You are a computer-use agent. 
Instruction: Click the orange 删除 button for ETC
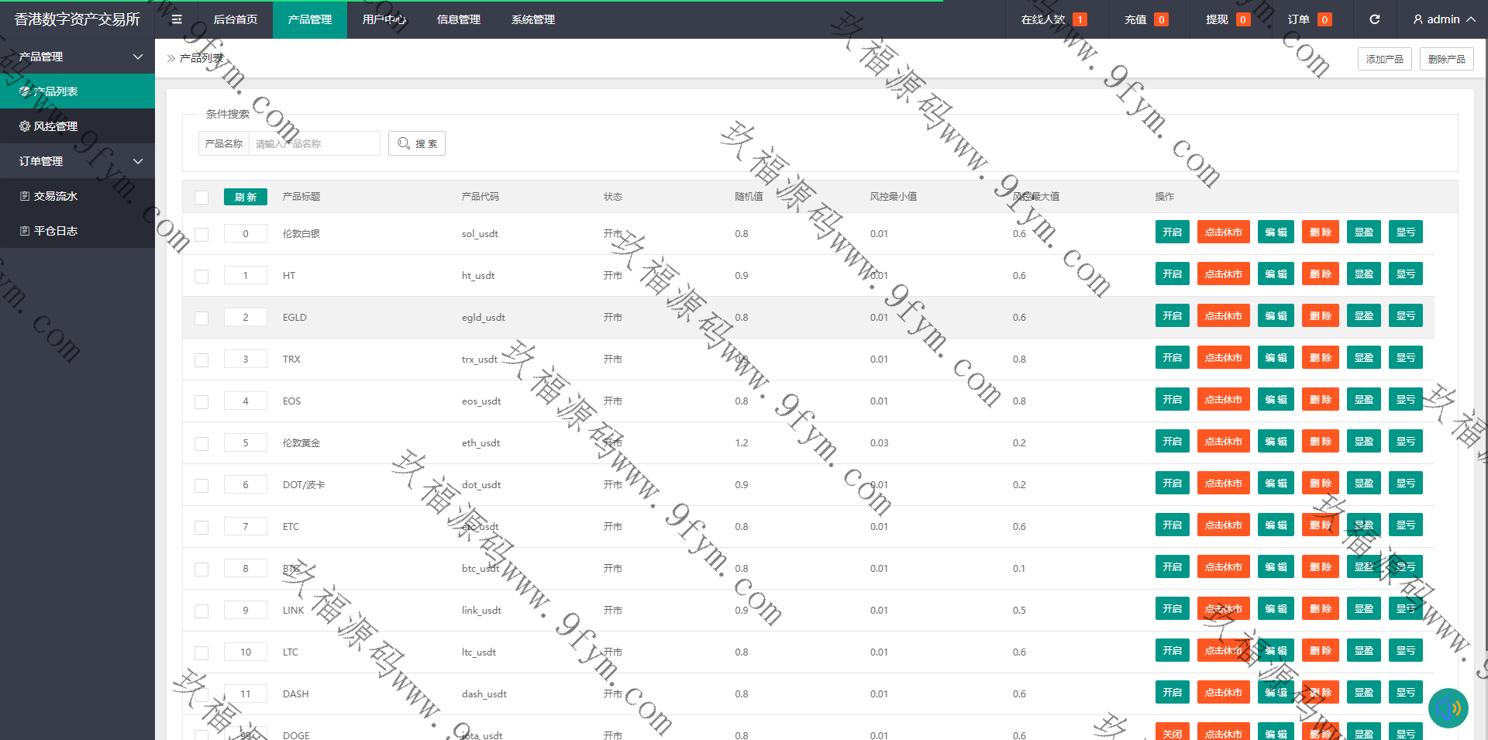(1320, 525)
